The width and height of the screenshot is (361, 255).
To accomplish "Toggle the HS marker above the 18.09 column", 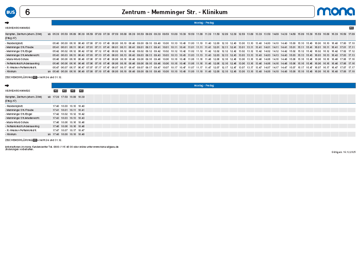I will click(x=72, y=91).
